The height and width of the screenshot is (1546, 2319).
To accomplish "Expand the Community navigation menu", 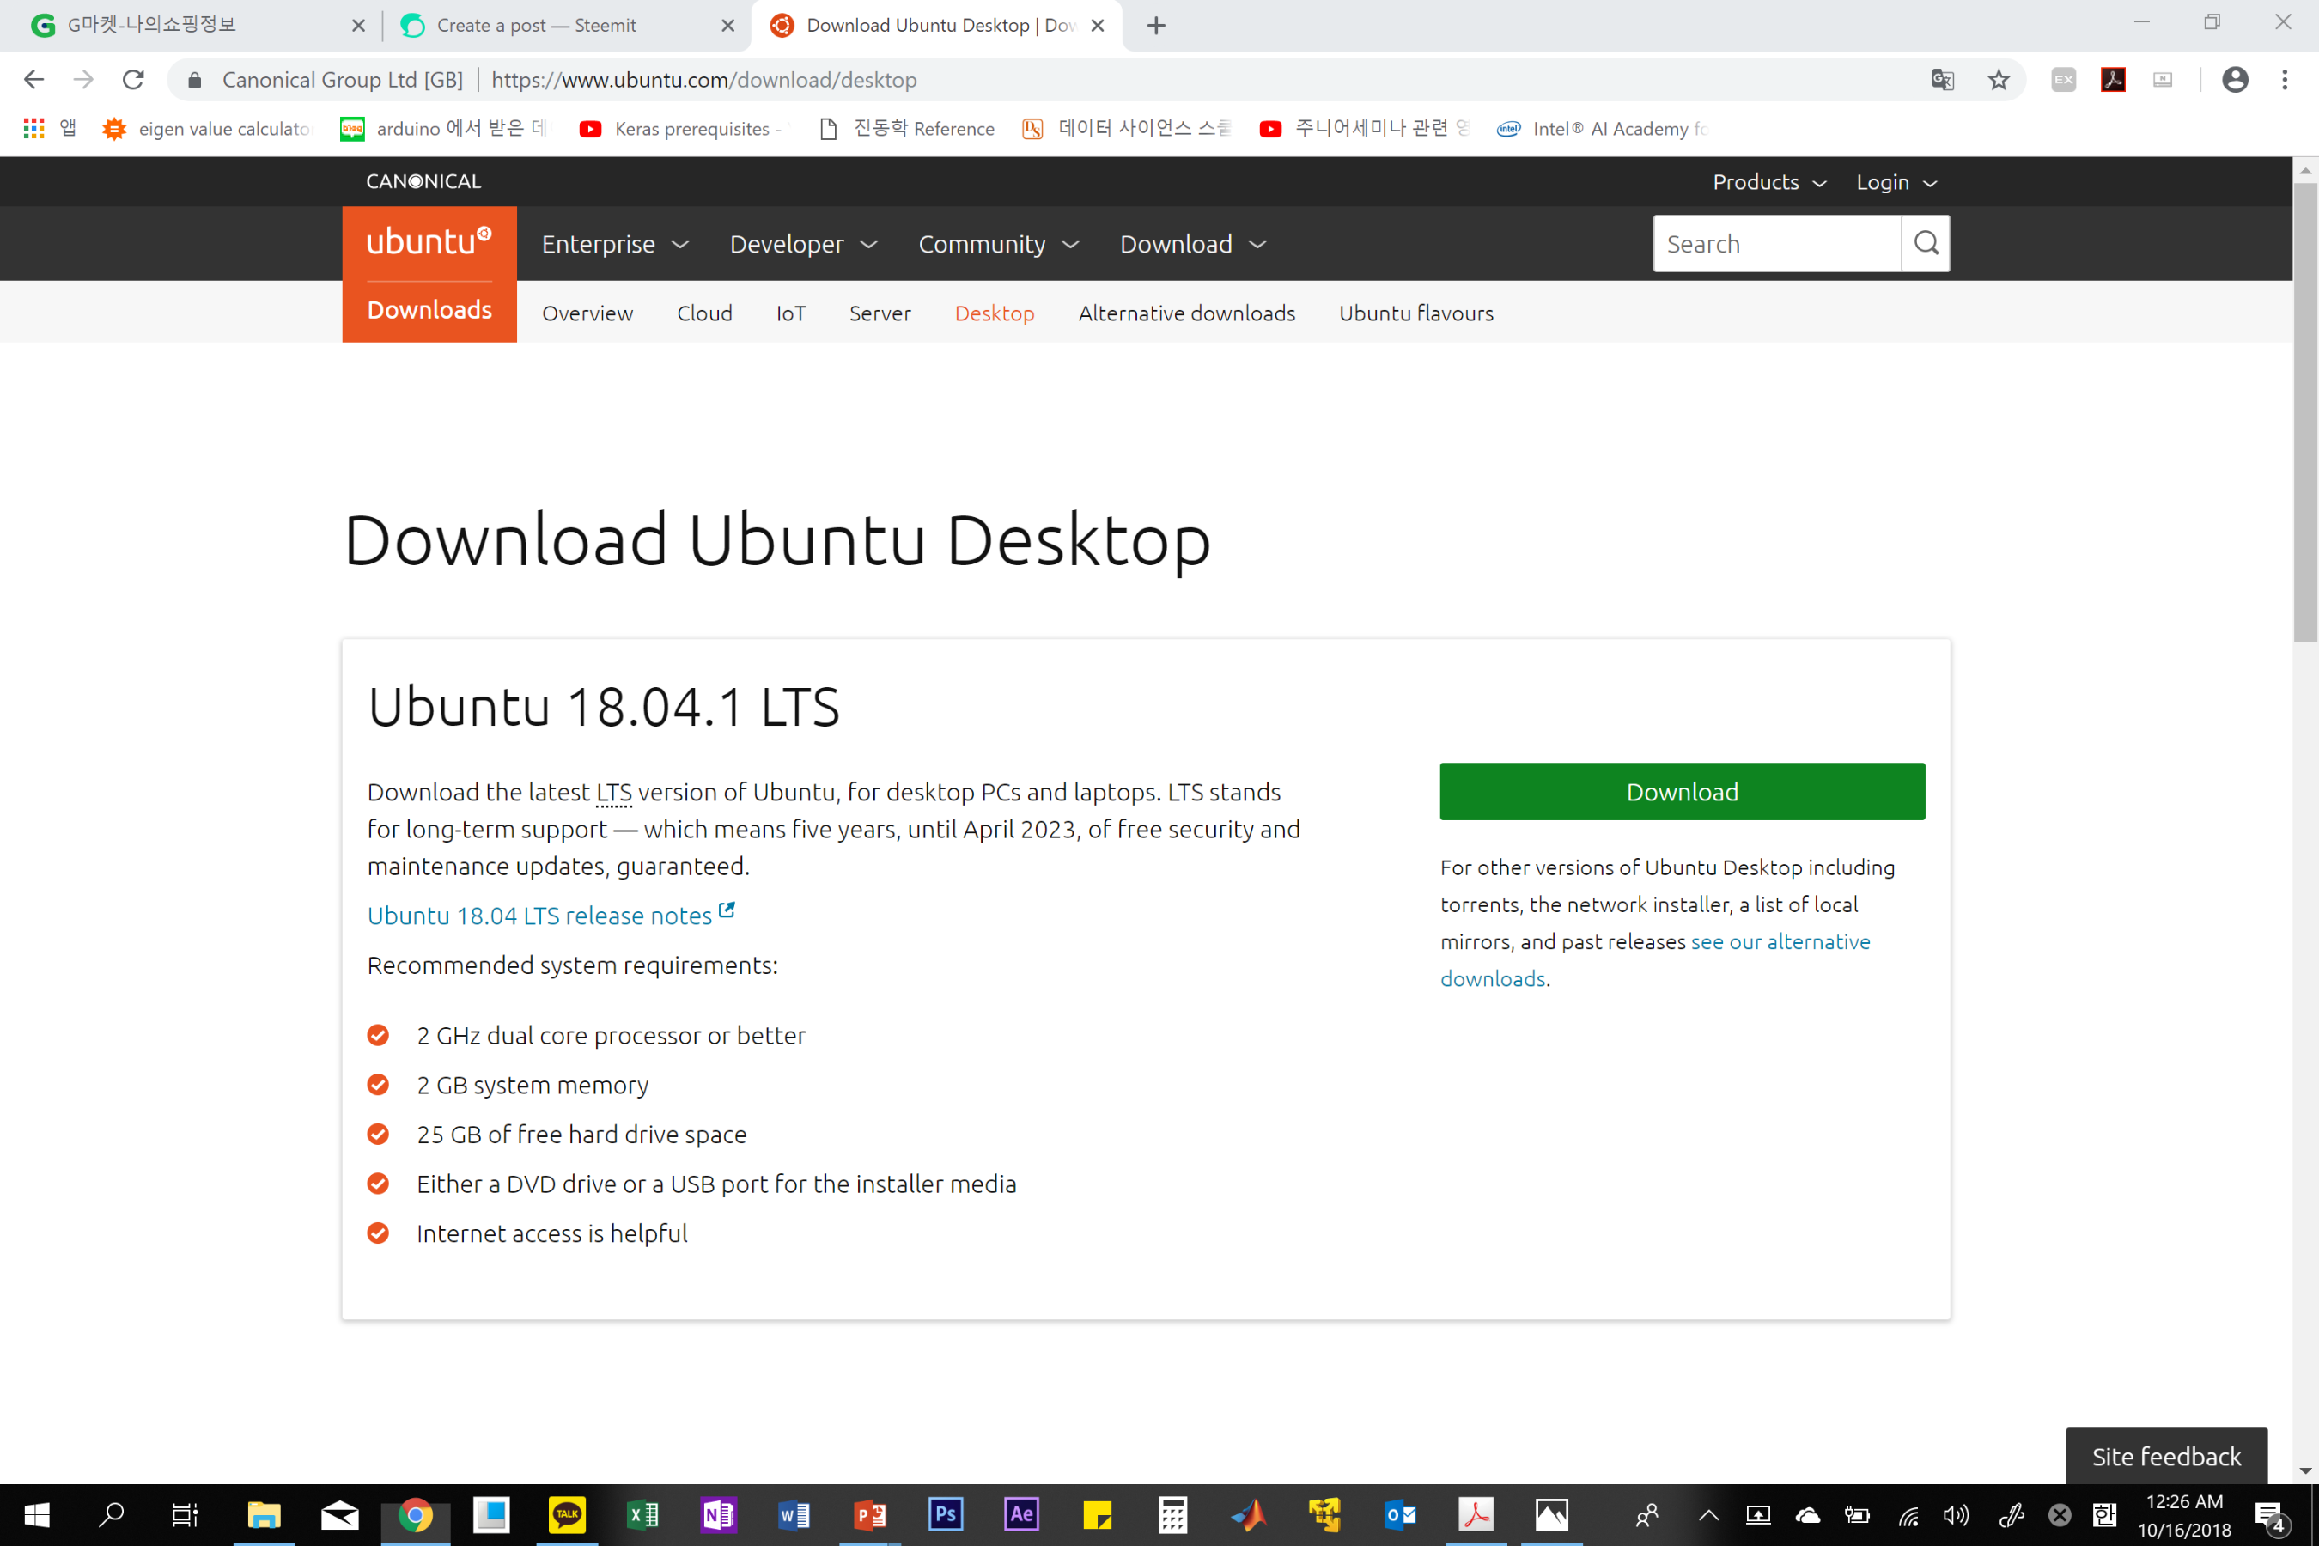I will coord(998,244).
